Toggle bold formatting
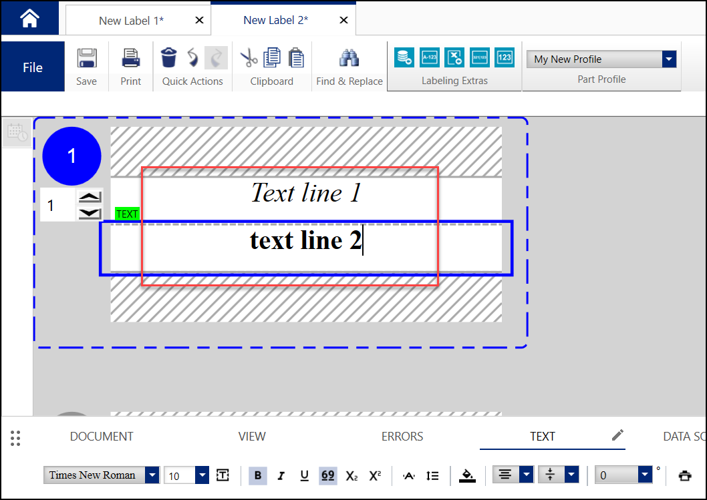The width and height of the screenshot is (707, 500). coord(258,475)
